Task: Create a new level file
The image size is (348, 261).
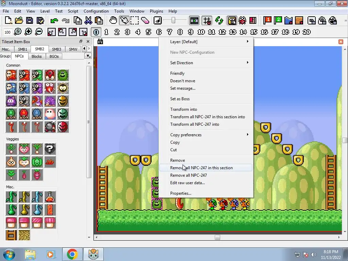Action: coord(8,21)
